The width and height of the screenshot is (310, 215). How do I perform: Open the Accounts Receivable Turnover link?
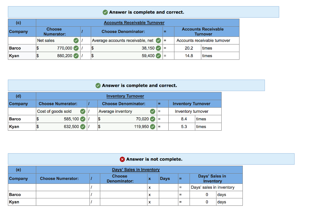tap(134, 23)
